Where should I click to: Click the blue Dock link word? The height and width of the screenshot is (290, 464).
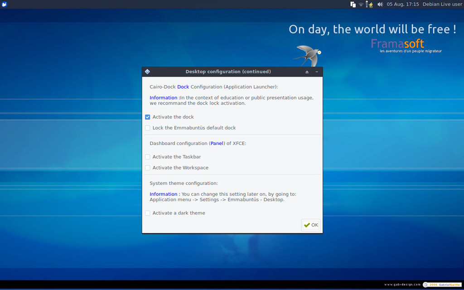(183, 87)
